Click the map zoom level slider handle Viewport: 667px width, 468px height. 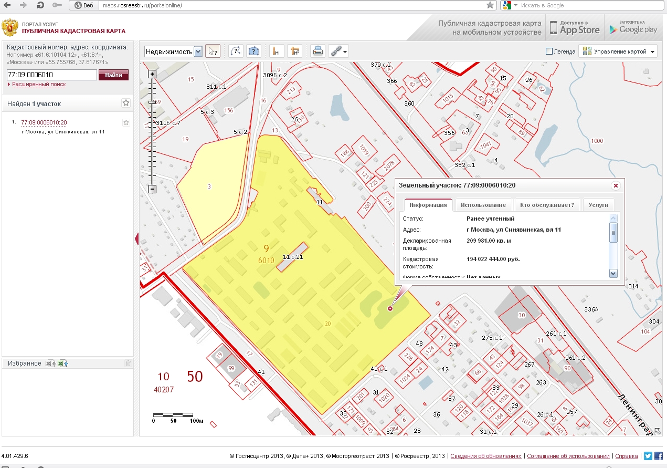152,102
